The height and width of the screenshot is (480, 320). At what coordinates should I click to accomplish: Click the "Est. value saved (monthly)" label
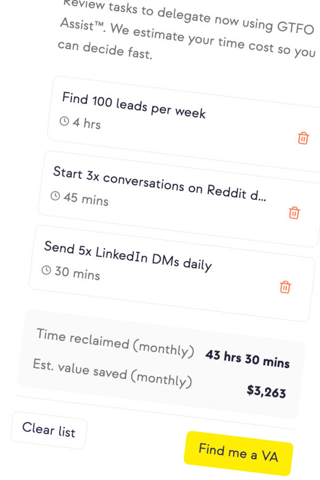tap(112, 372)
